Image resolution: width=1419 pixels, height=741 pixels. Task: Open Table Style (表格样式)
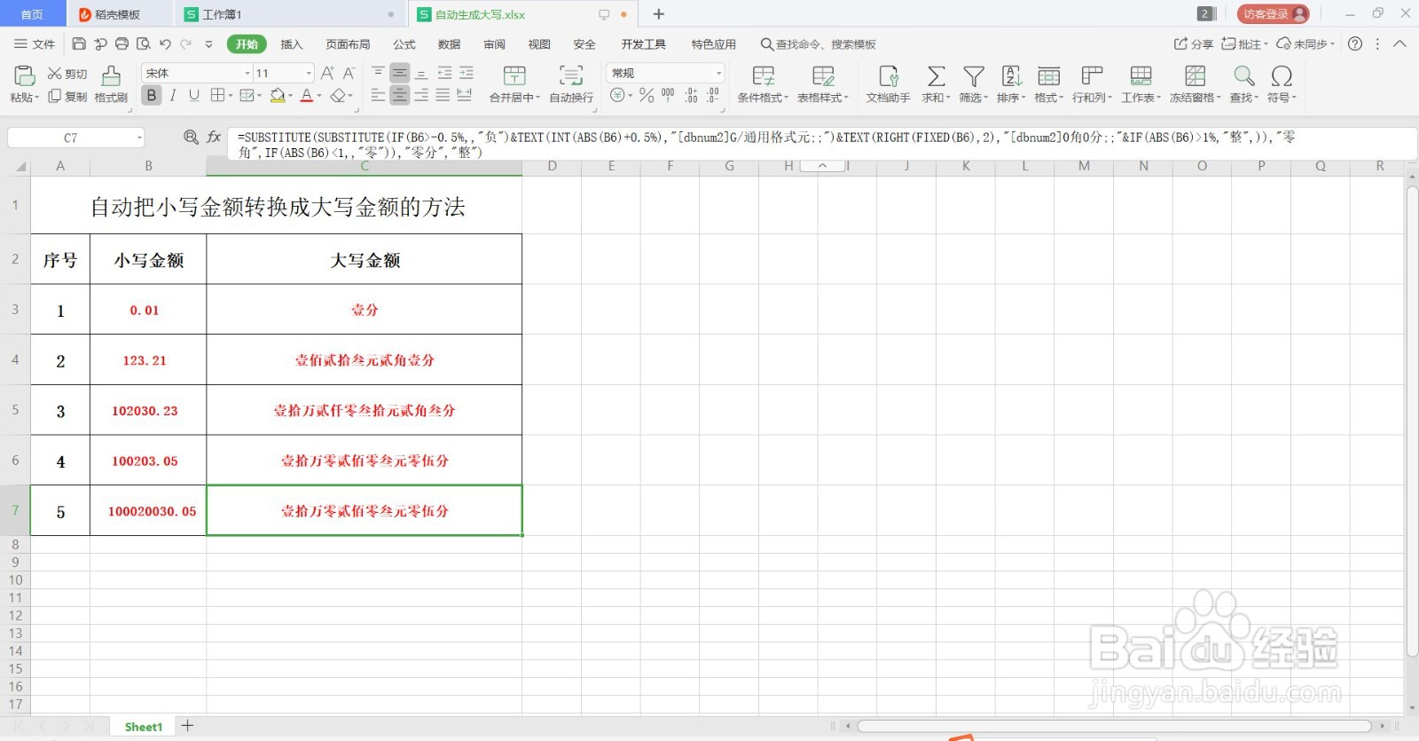(x=823, y=84)
